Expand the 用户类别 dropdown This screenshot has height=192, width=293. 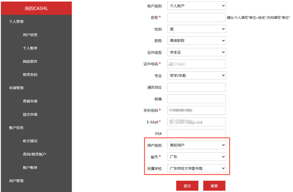click(196, 145)
